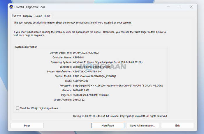Click the computer name 'ASUS-MG'

pyautogui.click(x=78, y=58)
